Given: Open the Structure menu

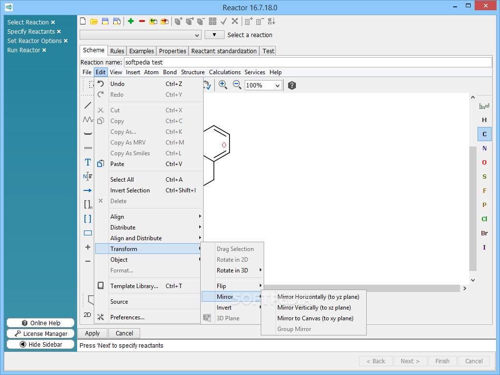Looking at the screenshot, I should tap(193, 72).
